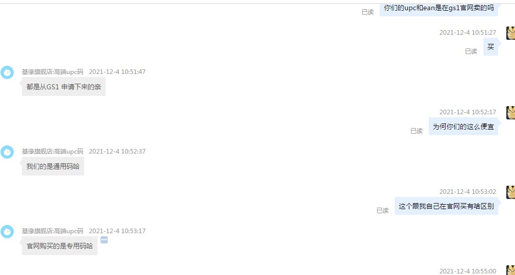Open the user avatar next to 10:52:17 timestamp
The height and width of the screenshot is (275, 515).
(x=511, y=113)
